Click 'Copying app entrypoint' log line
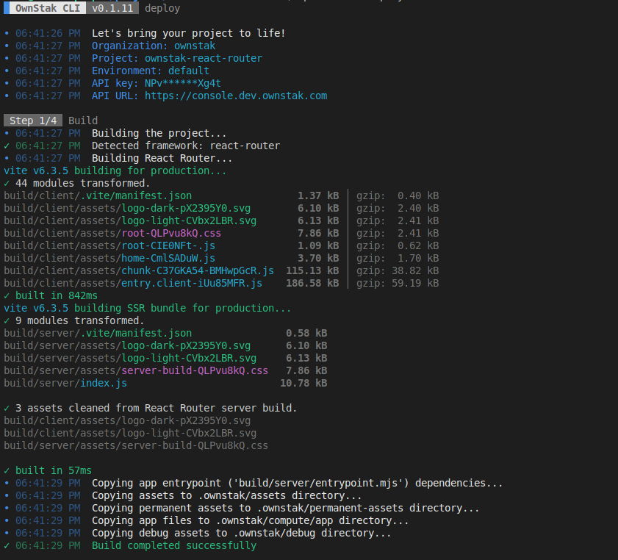Viewport: 618px width, 560px height. pos(297,483)
